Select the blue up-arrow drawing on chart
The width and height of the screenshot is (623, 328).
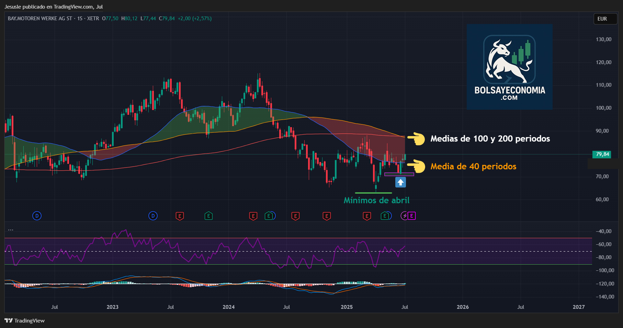pos(400,182)
